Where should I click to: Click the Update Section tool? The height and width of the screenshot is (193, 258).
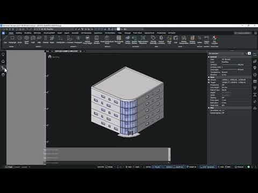[134, 40]
